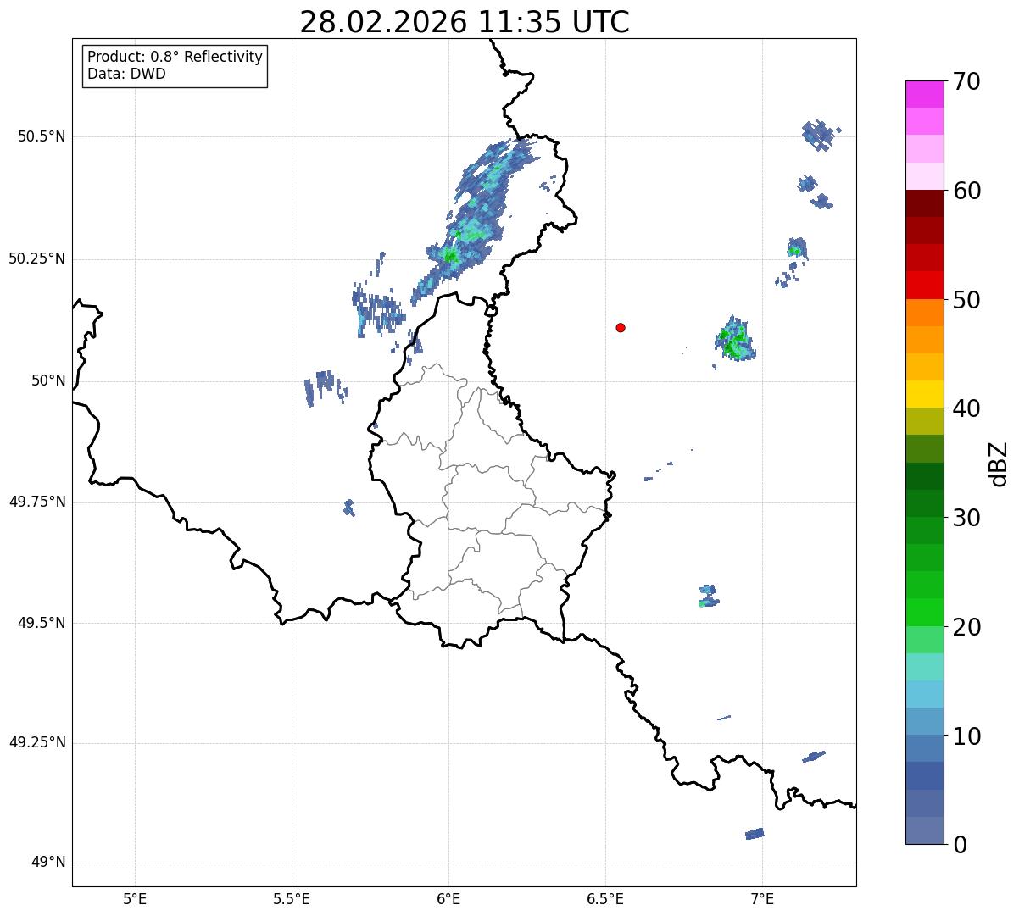The height and width of the screenshot is (916, 1019).
Task: Click the colorbar 60 tick label
Action: point(966,191)
